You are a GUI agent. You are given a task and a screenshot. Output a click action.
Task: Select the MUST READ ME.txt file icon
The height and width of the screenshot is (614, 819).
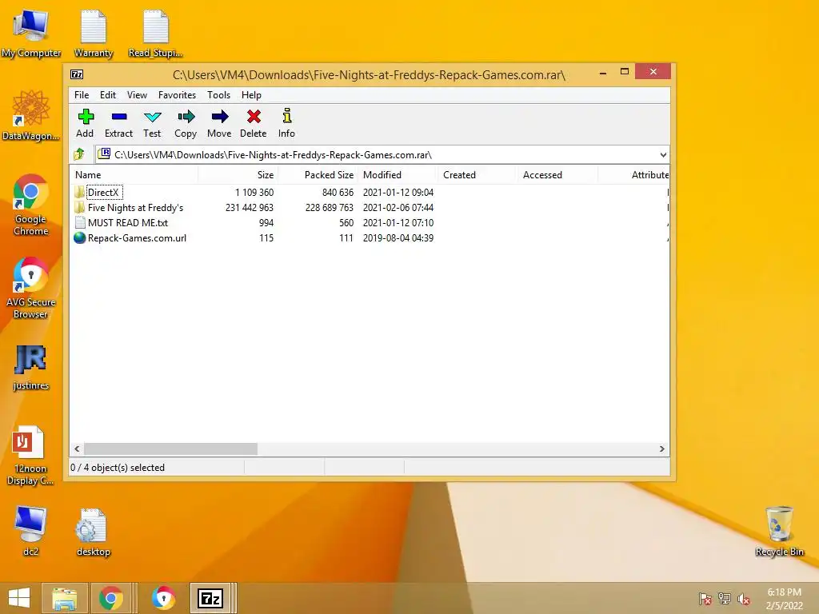[80, 222]
